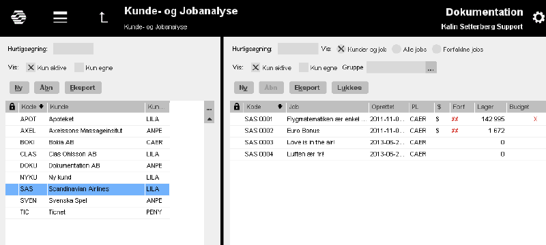
Task: Select the Scandinavian Airlines customer row
Action: tap(87, 189)
